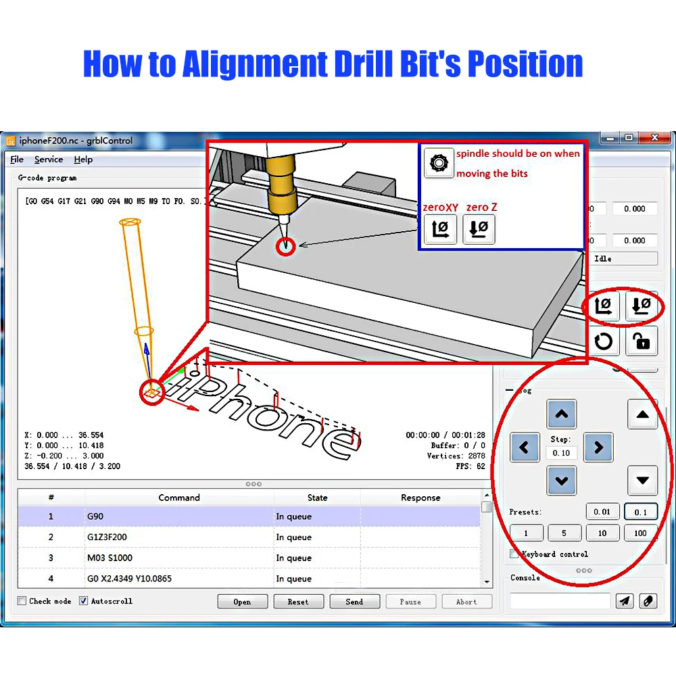This screenshot has width=676, height=676.
Task: Click the unlock padlock icon
Action: tap(641, 341)
